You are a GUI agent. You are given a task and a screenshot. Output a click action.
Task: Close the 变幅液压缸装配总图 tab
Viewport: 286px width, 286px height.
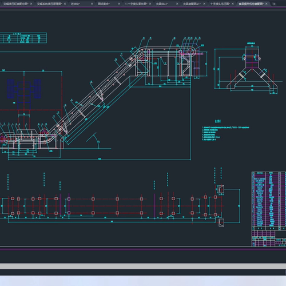(x=31, y=4)
